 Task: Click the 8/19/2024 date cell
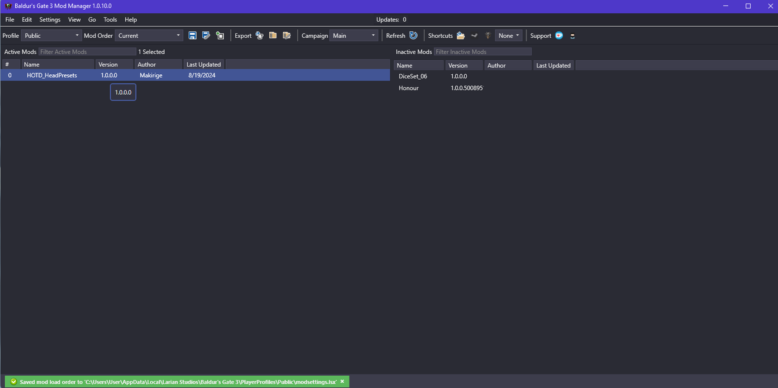click(202, 75)
